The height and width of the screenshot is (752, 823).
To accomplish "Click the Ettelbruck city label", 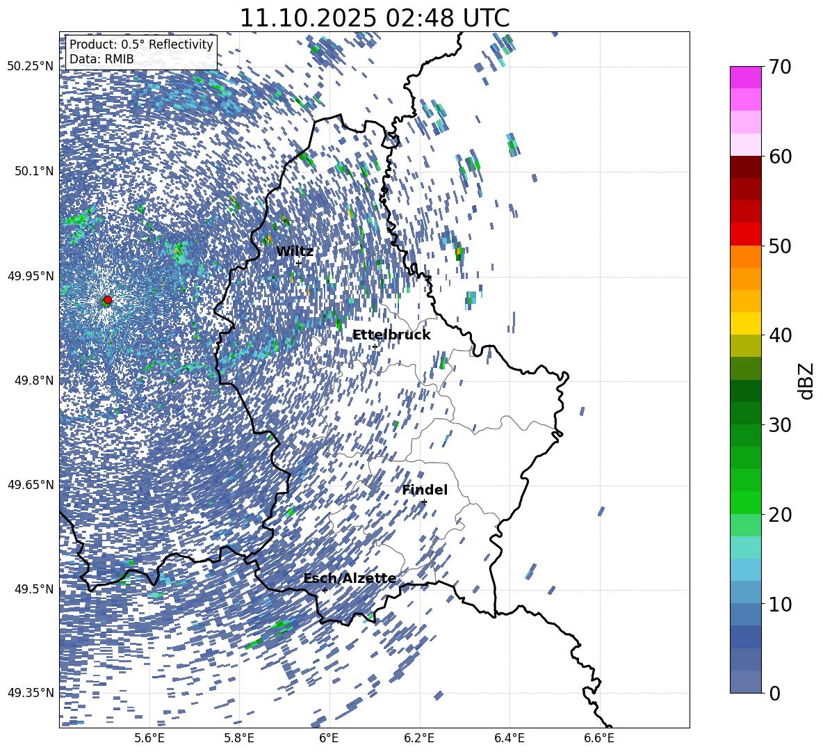I will (391, 335).
